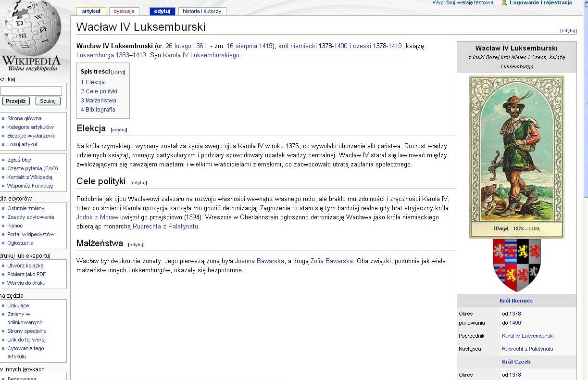Open the 26 lutego date link
This screenshot has width=588, height=380.
tap(178, 46)
